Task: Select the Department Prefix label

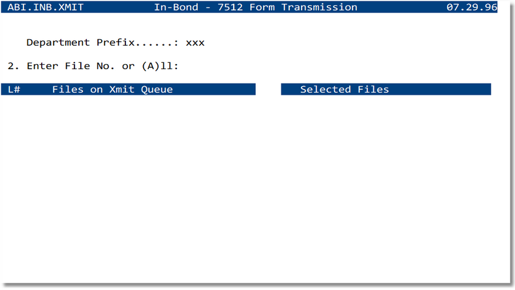Action: 80,42
